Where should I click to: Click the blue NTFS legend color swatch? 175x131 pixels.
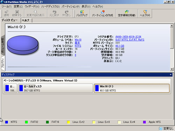point(7,122)
